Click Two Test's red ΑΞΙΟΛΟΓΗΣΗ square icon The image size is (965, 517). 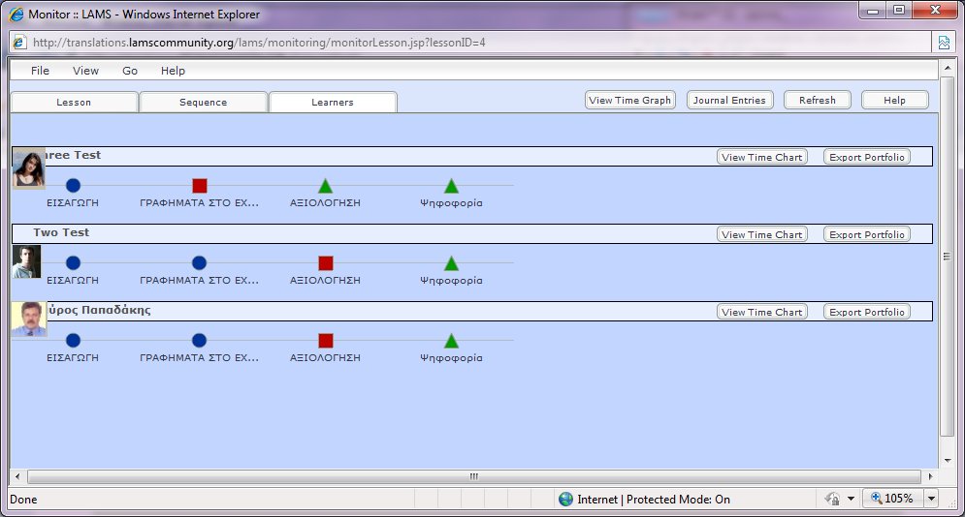[325, 263]
